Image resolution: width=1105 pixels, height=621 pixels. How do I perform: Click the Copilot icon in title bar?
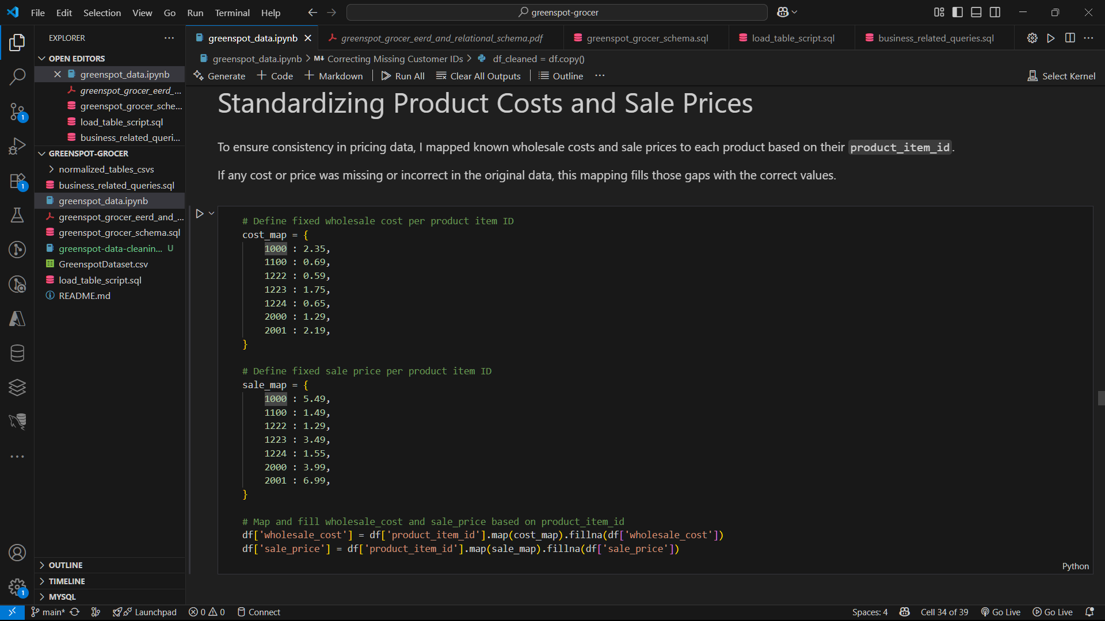[x=783, y=12]
